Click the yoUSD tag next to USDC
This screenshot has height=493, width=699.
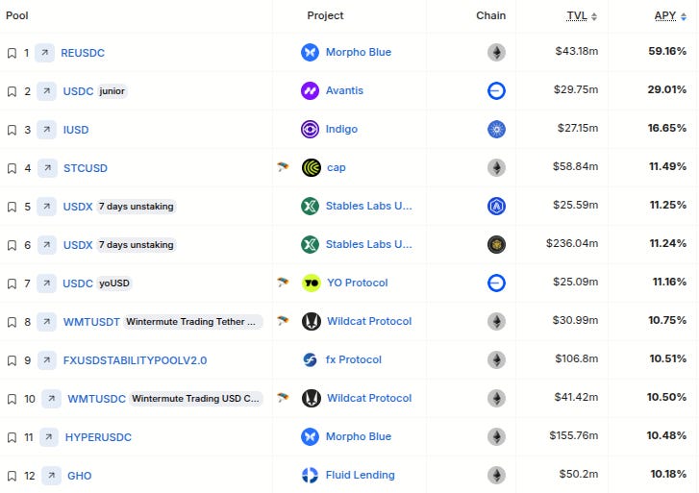(x=114, y=283)
